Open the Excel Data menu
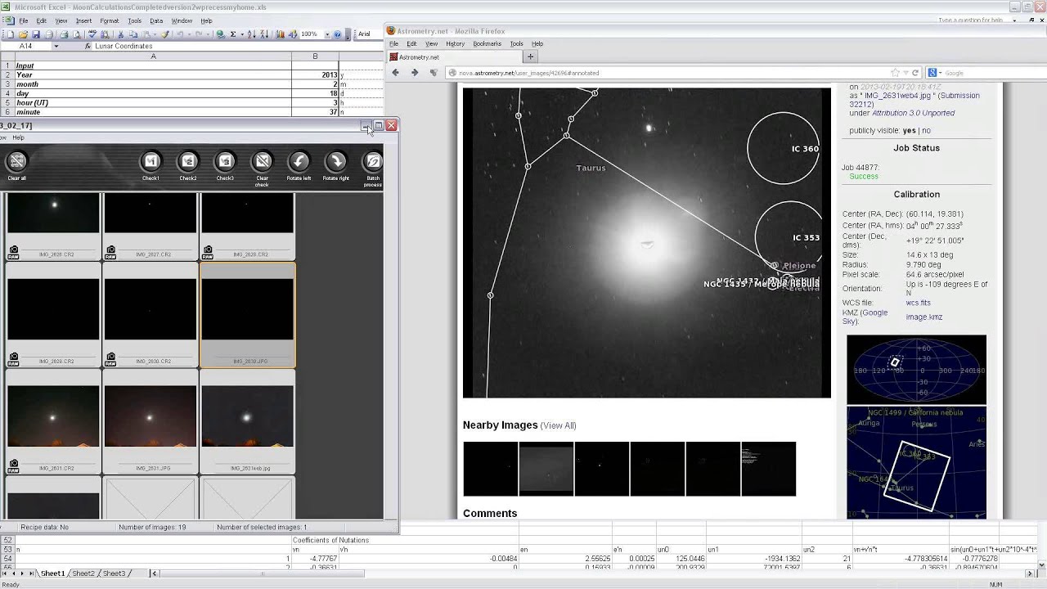 click(156, 20)
